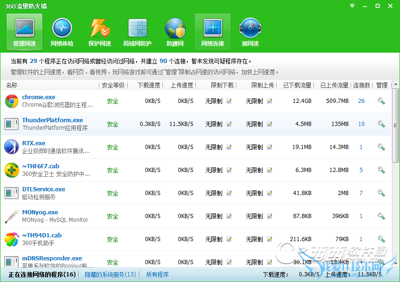The height and width of the screenshot is (282, 400).
Task: Open the title bar dropdown menu arrow
Action: click(353, 6)
